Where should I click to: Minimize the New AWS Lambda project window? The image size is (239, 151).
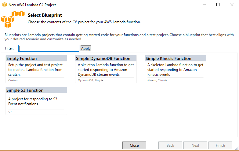tap(204, 5)
